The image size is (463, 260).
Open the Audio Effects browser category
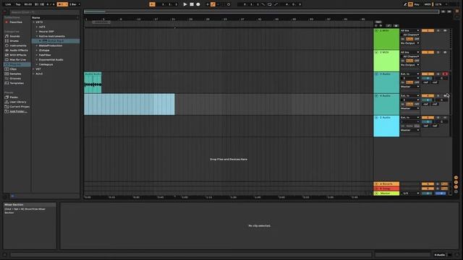tap(19, 51)
